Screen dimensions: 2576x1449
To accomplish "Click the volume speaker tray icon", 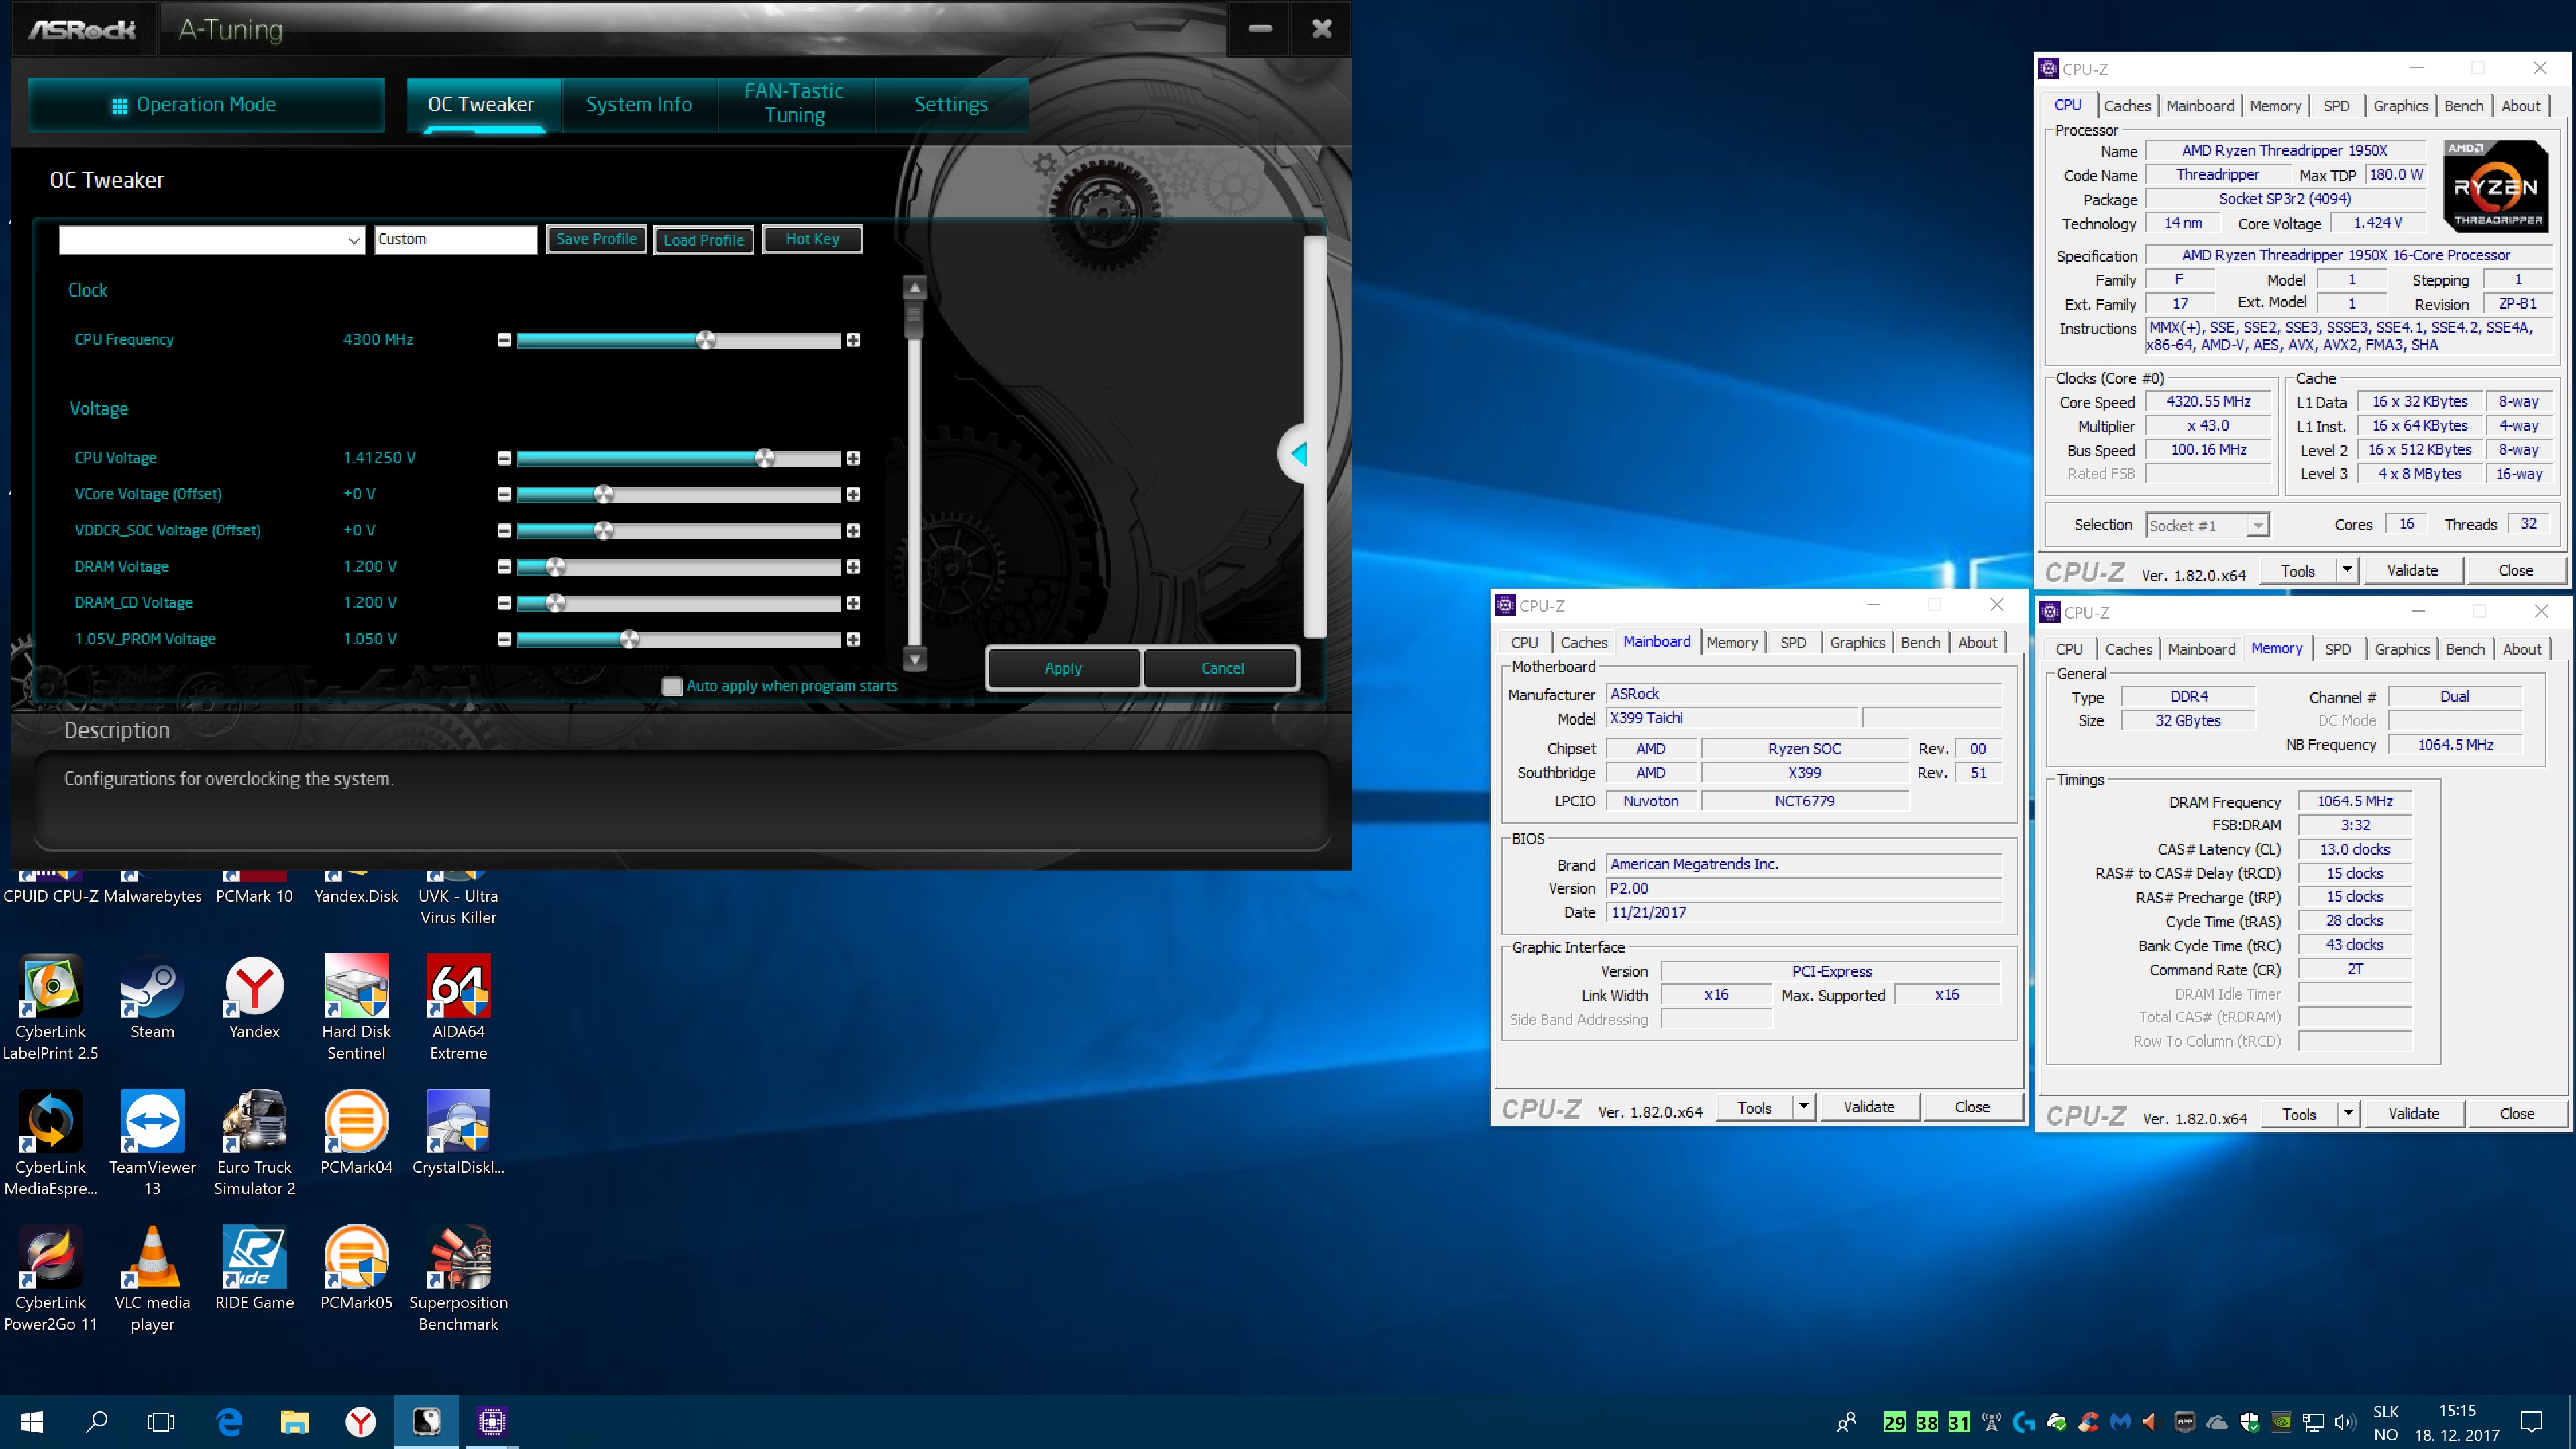I will click(x=2343, y=1422).
